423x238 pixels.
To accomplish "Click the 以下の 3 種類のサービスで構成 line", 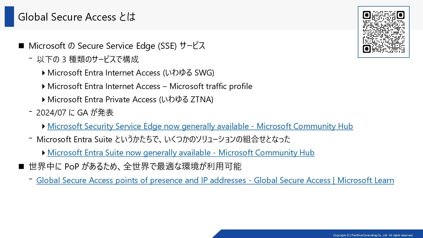I will tap(88, 59).
